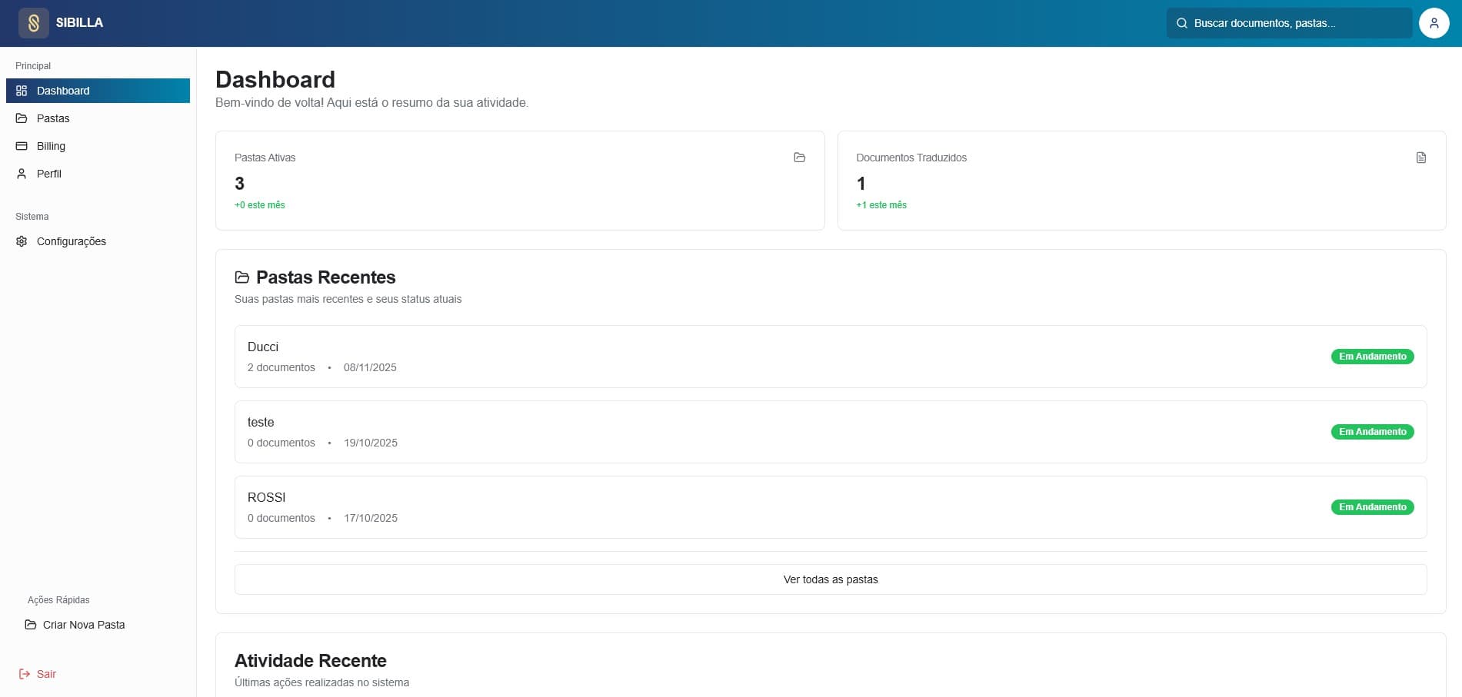Screen dimensions: 1462x697
Task: Click the gear icon next to Configurações
Action: (x=21, y=241)
